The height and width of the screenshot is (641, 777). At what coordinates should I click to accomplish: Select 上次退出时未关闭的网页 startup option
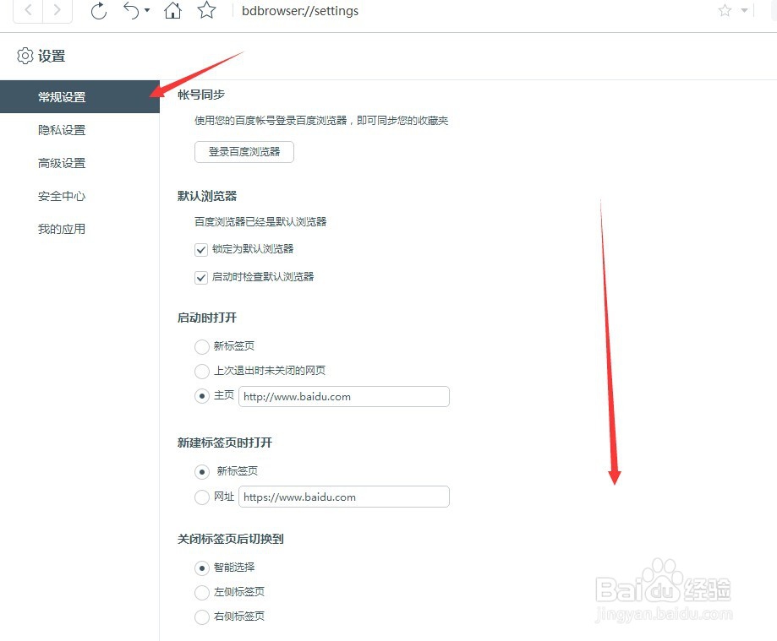pyautogui.click(x=201, y=371)
